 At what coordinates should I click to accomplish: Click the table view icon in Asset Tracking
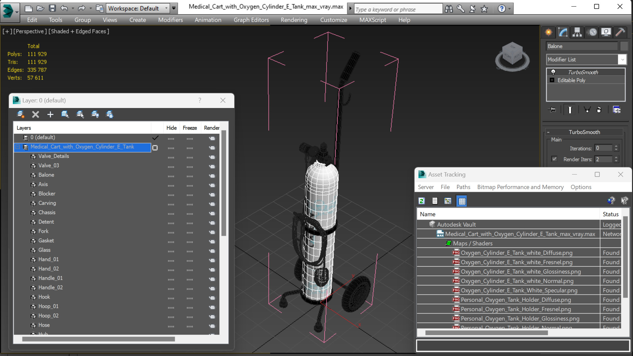[x=461, y=200]
